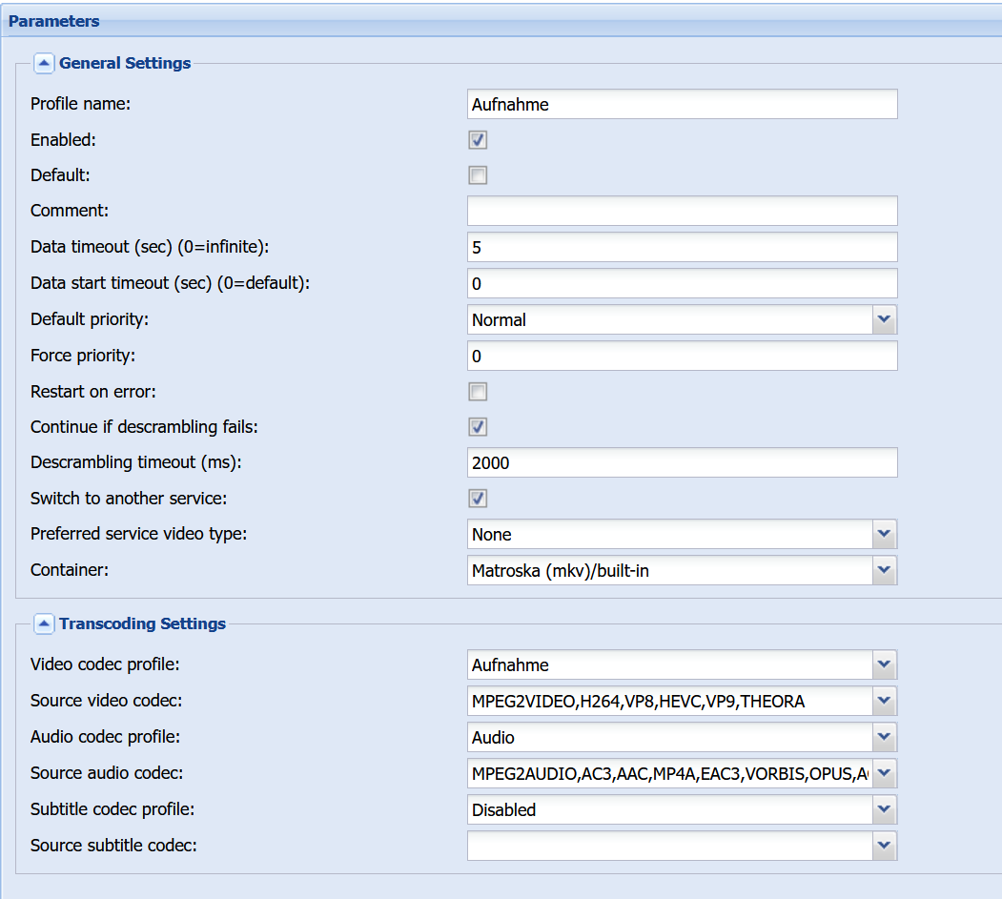Open the Source subtitle codec dropdown arrow
The height and width of the screenshot is (899, 1002).
coord(885,846)
